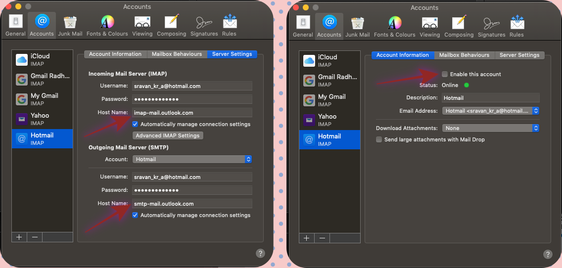Select Gmail Radh... account in left window
562x268 pixels.
(x=42, y=79)
